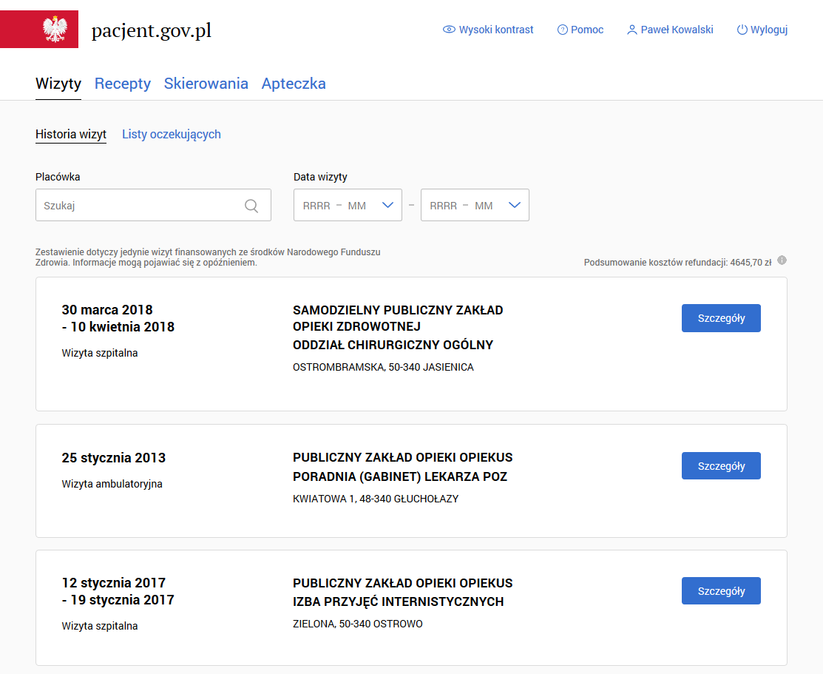Switch to the Recepty tab
Image resolution: width=823 pixels, height=674 pixels.
123,84
